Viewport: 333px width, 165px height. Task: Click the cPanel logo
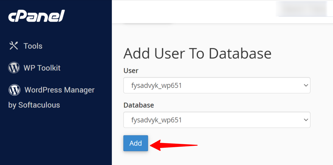[36, 16]
